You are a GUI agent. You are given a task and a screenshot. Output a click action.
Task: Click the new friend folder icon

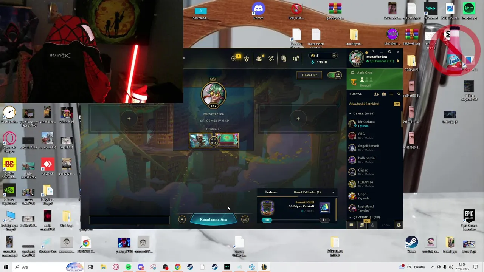point(384,94)
